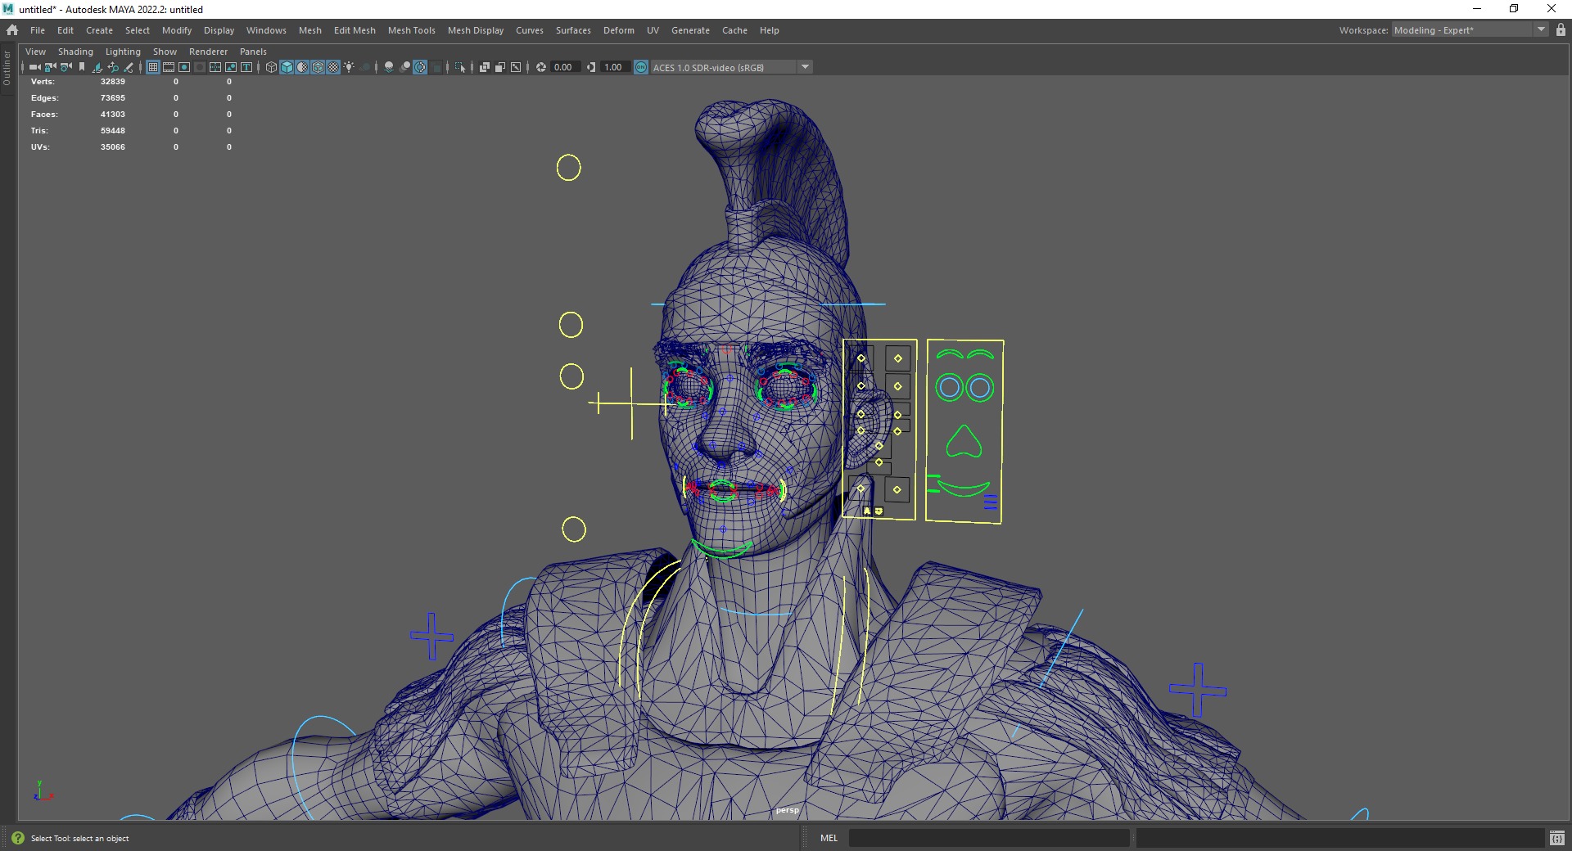Open the File menu
This screenshot has width=1572, height=851.
pos(38,30)
